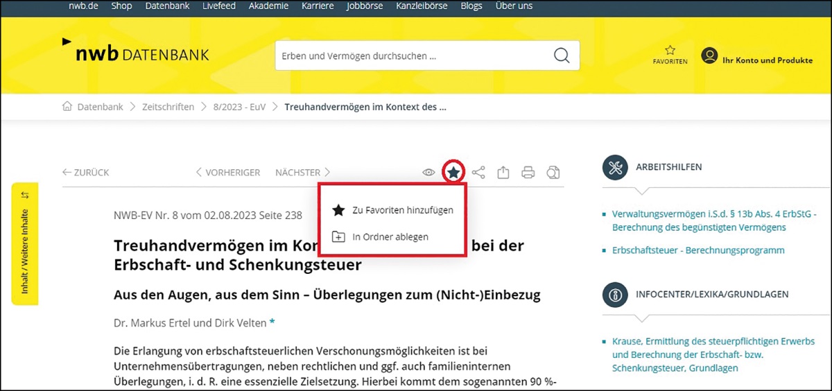
Task: Open Livefeed in top navigation
Action: pyautogui.click(x=218, y=6)
